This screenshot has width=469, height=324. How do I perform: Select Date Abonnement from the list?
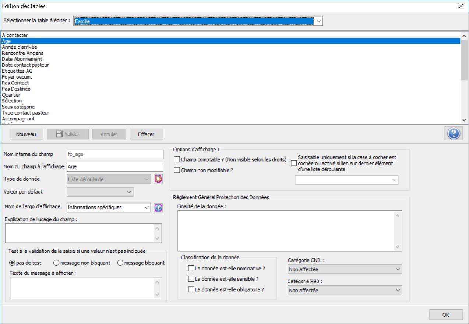point(22,59)
